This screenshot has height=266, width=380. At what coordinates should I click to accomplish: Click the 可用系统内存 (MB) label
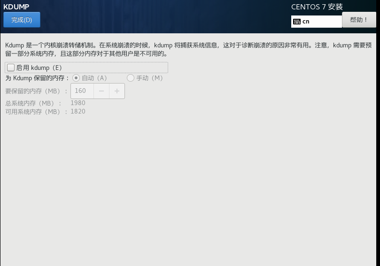tap(36, 112)
